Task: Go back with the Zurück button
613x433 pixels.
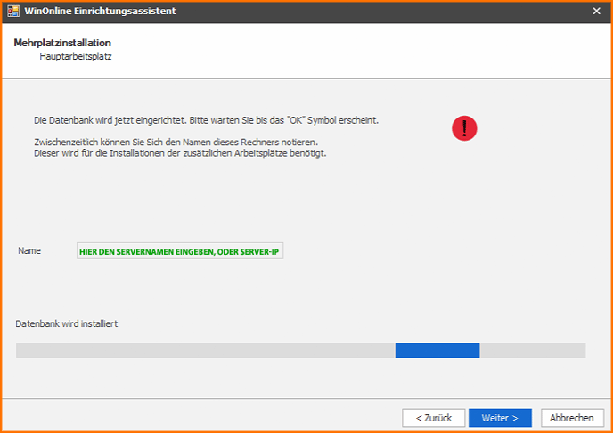Action: (x=433, y=418)
